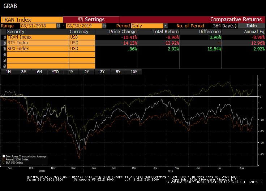The height and width of the screenshot is (191, 266).
Task: Click the Currency column header
Action: pyautogui.click(x=79, y=32)
